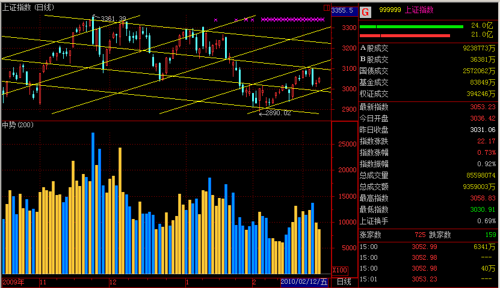Click the 25000 volume axis label
This screenshot has height=288, width=500.
coord(347,144)
